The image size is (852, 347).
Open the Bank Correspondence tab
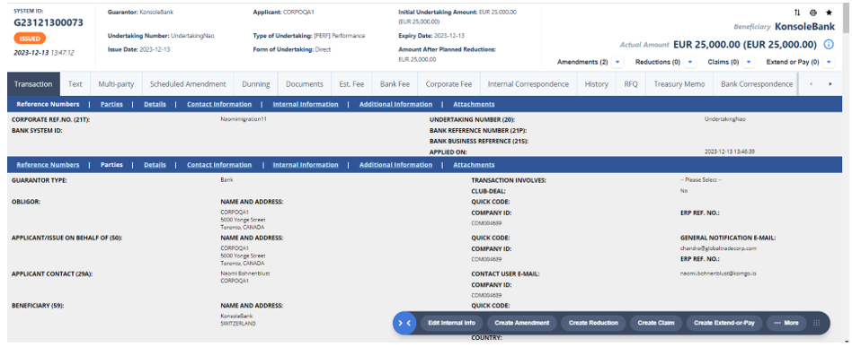pos(757,84)
